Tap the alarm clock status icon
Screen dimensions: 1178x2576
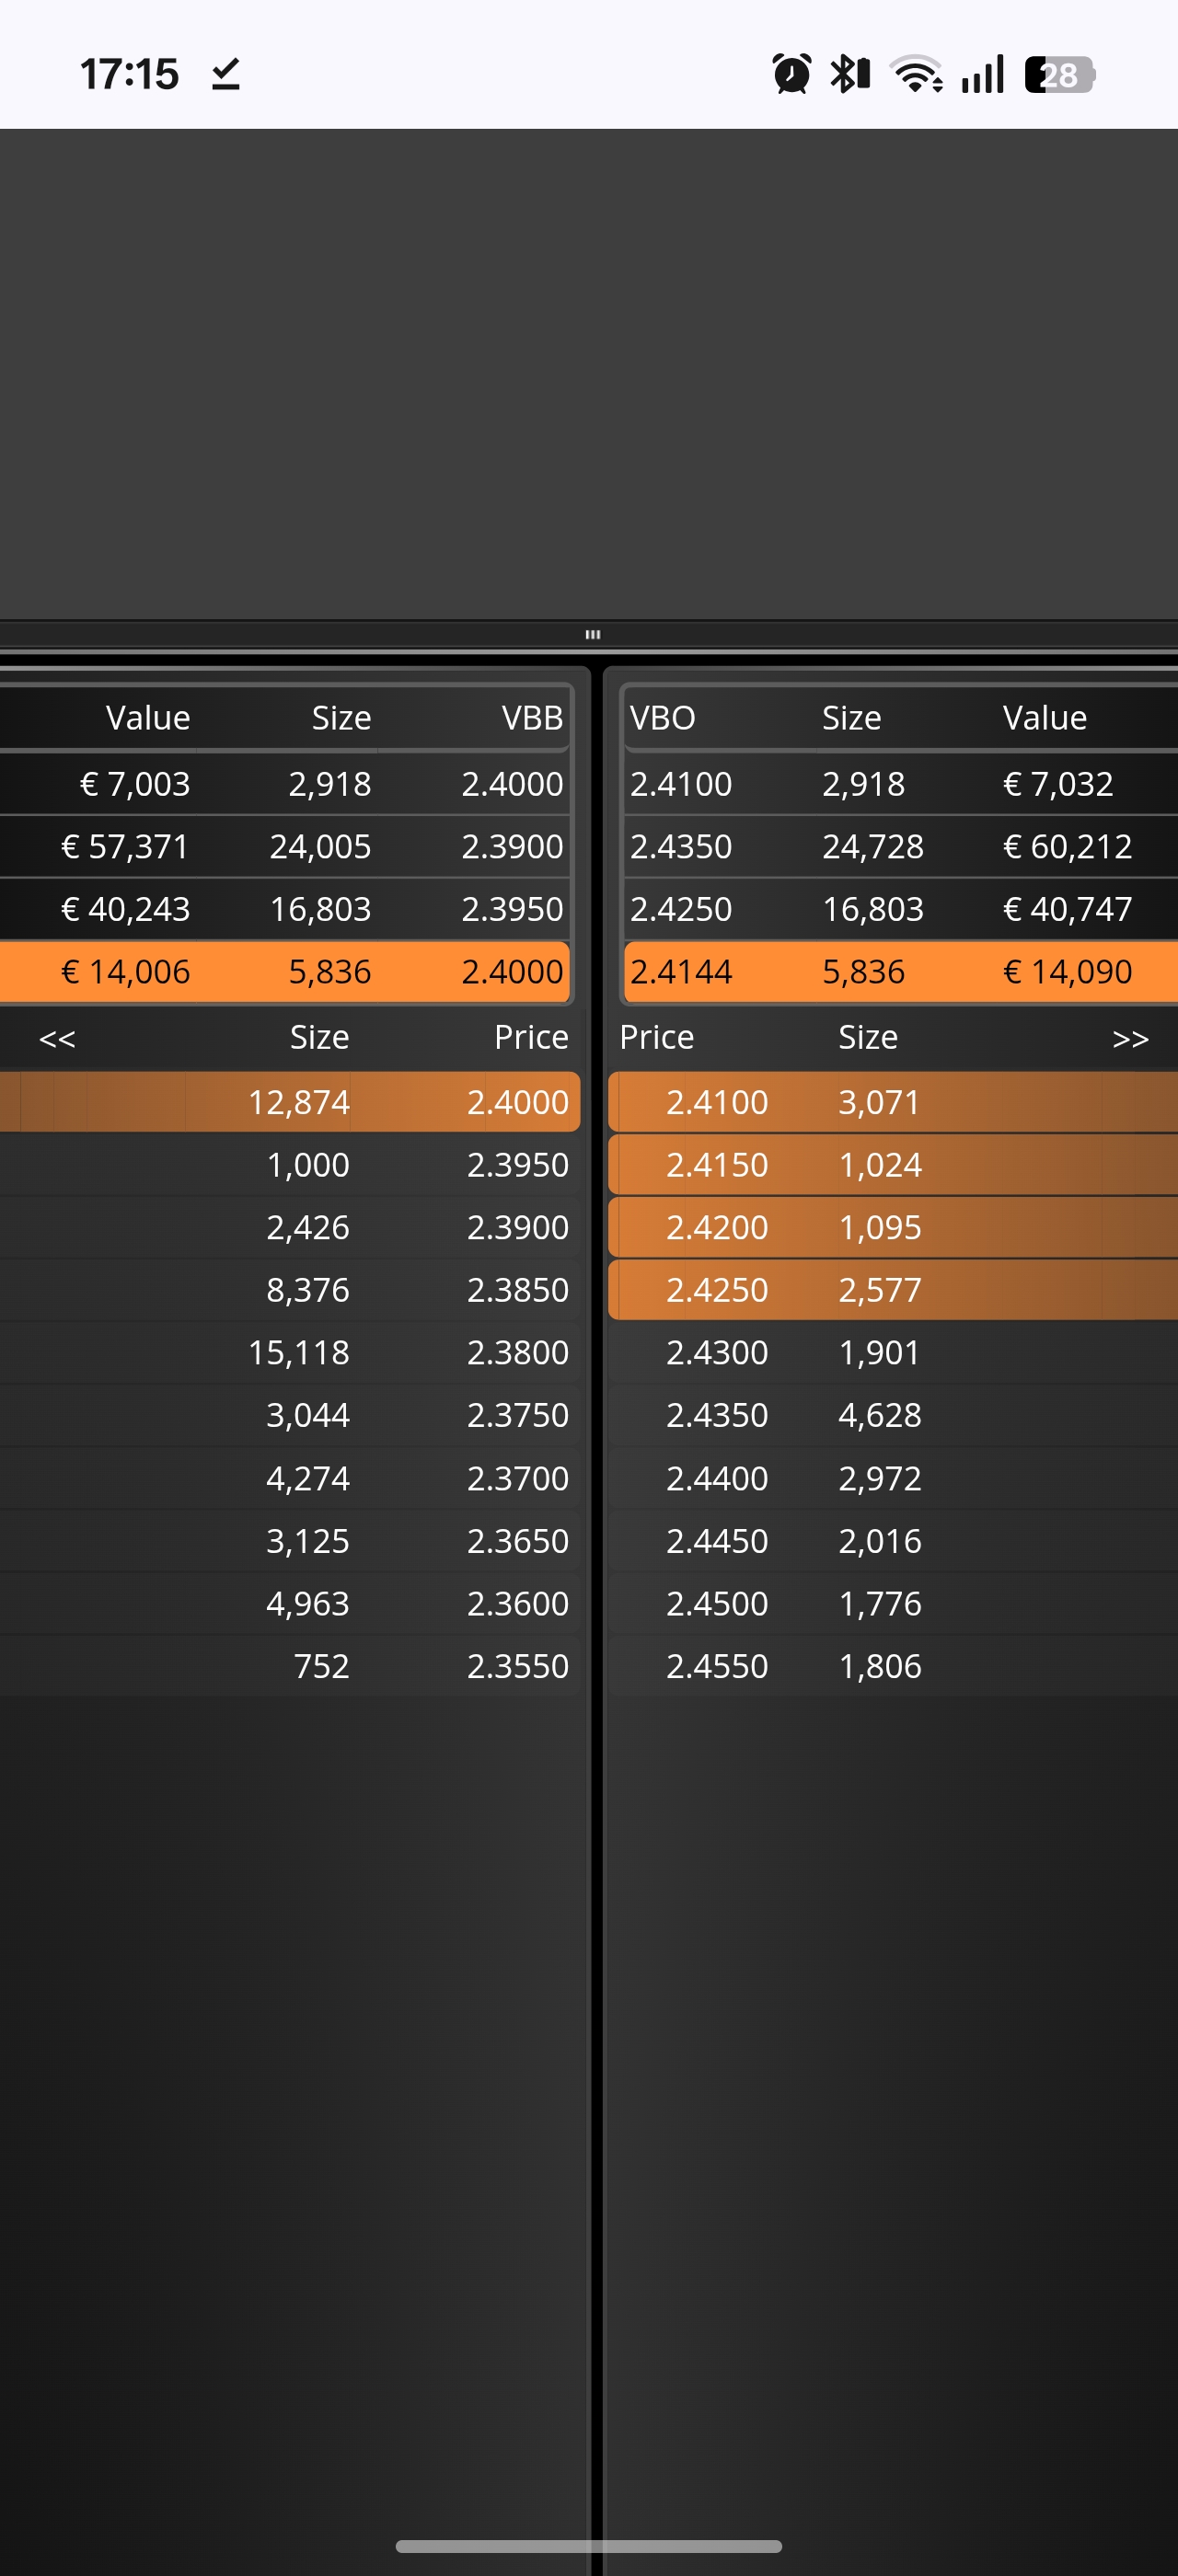[x=791, y=74]
